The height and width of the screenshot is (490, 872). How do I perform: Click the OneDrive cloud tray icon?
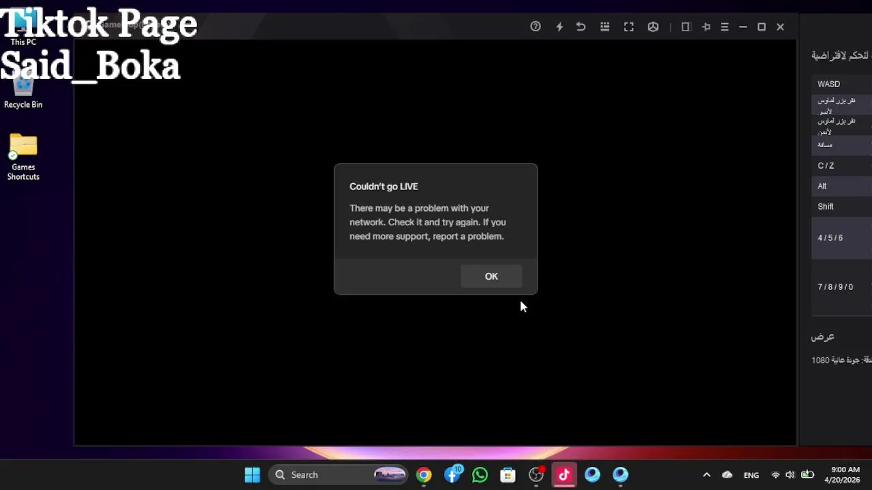727,475
